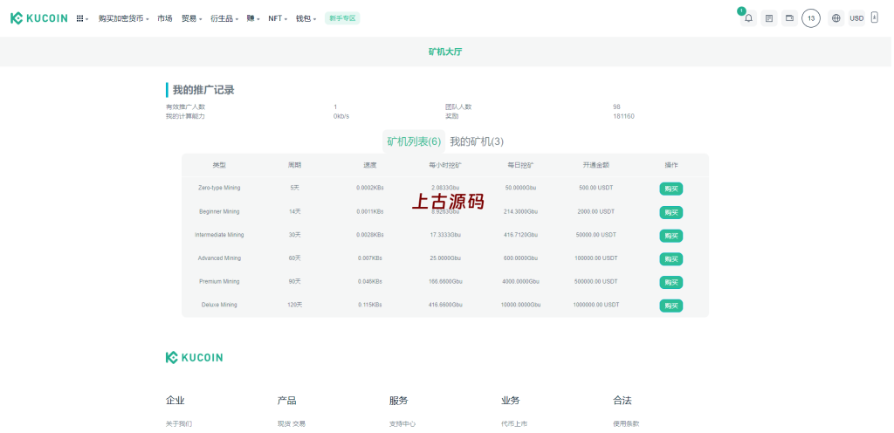Expand the 钱包 dropdown menu

point(306,18)
